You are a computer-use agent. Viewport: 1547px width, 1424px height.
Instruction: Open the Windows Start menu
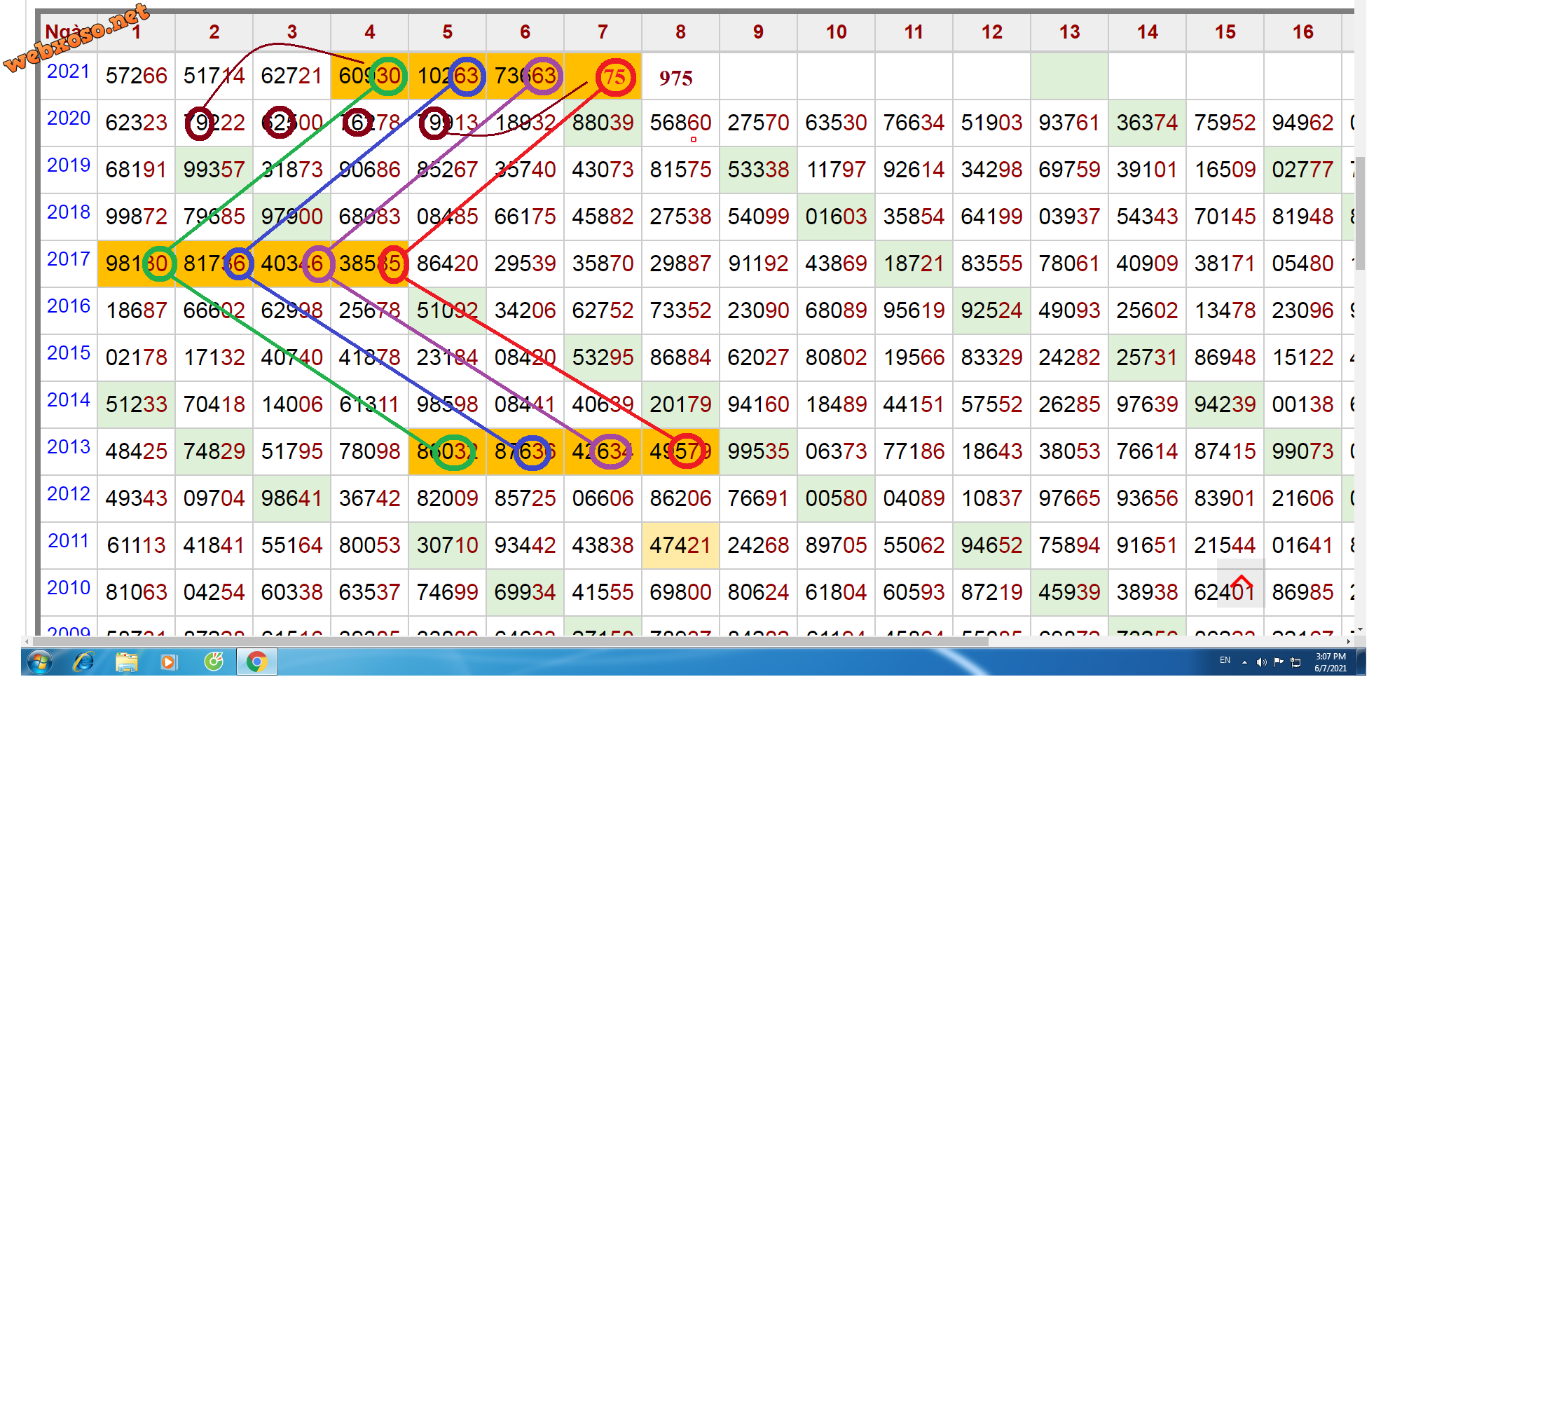pos(39,662)
